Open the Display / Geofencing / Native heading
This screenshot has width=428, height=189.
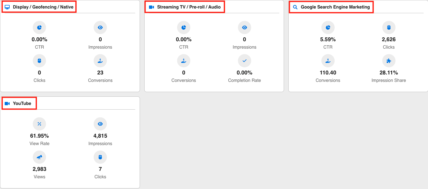point(43,7)
